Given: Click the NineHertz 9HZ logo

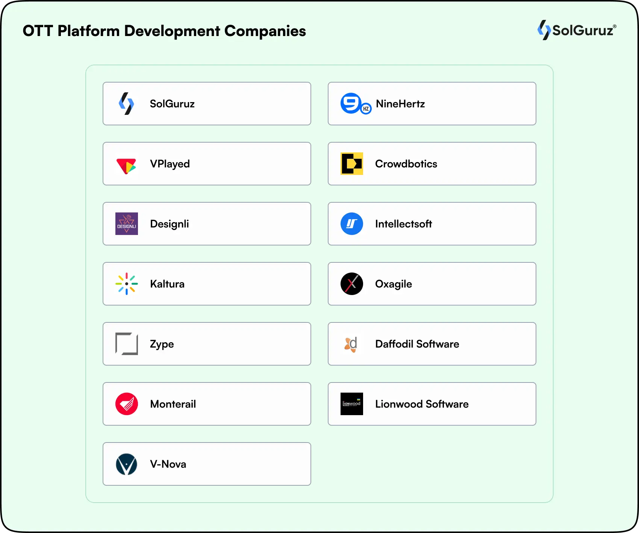Looking at the screenshot, I should [x=355, y=104].
